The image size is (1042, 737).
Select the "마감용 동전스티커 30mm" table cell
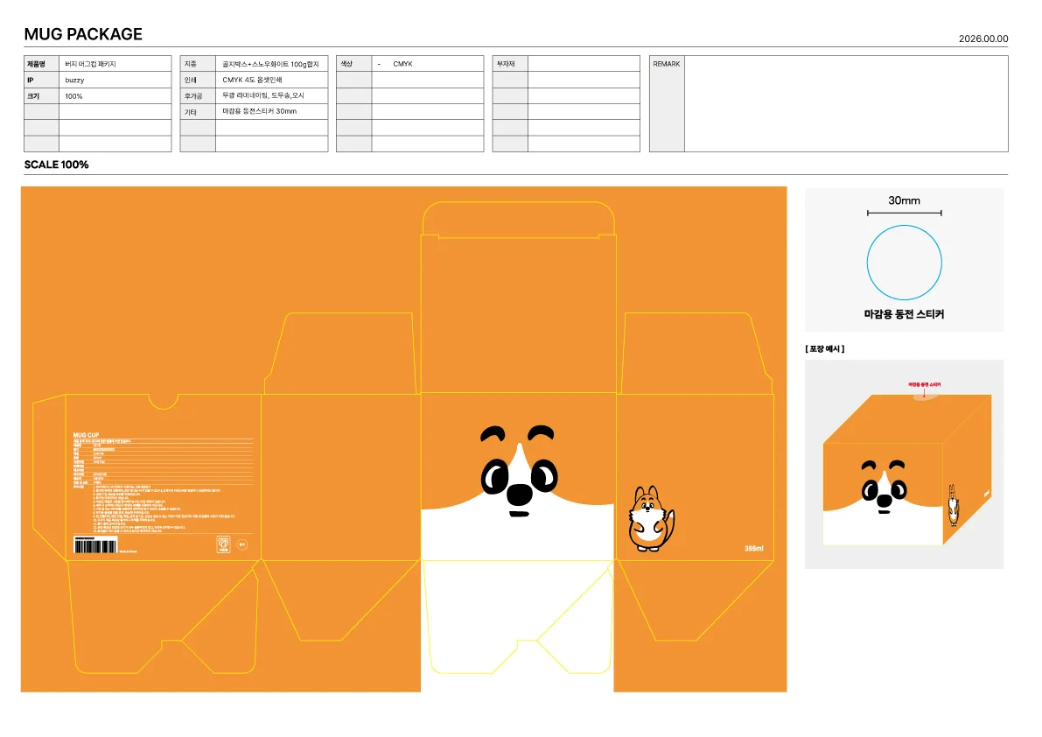coord(272,112)
